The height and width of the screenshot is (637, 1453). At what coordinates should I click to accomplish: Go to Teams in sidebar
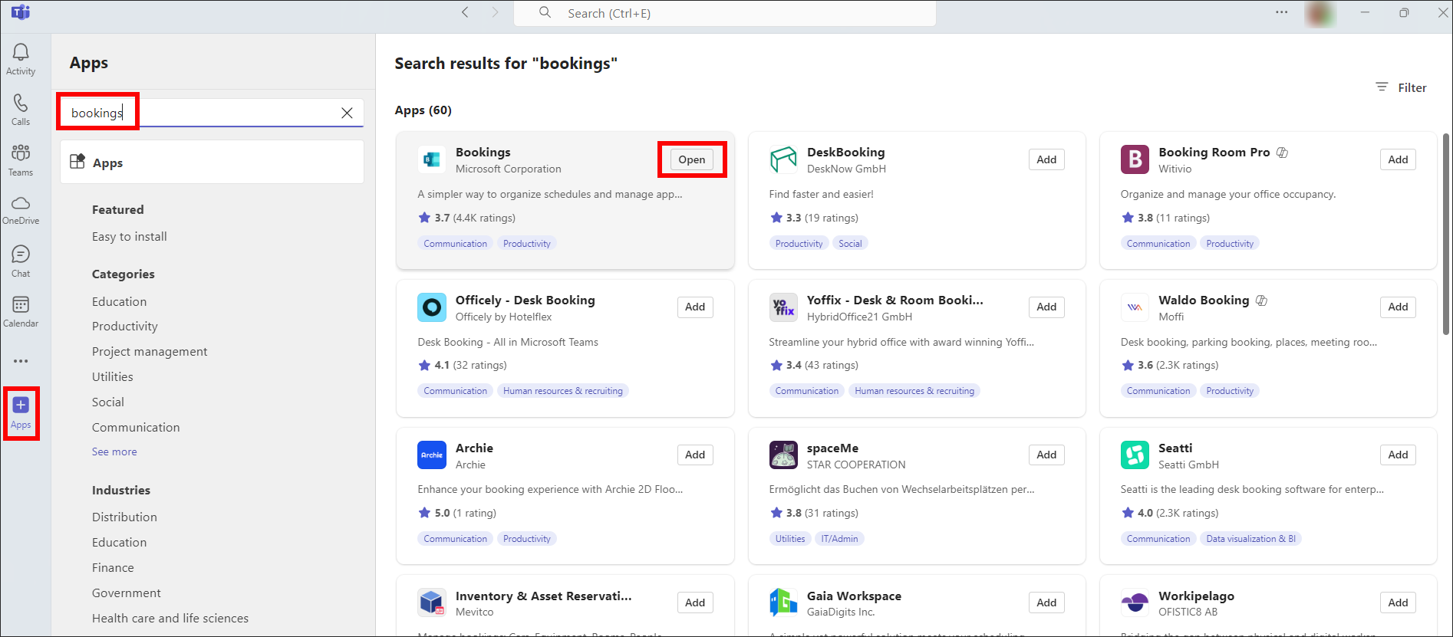pyautogui.click(x=21, y=160)
